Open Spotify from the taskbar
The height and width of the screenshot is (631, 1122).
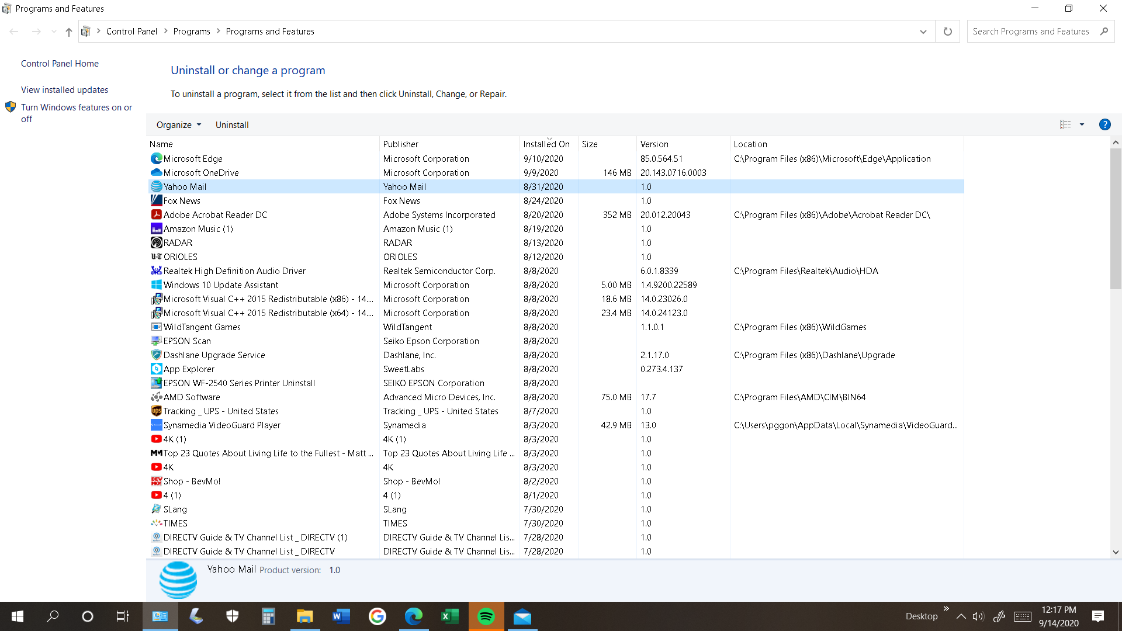click(486, 616)
